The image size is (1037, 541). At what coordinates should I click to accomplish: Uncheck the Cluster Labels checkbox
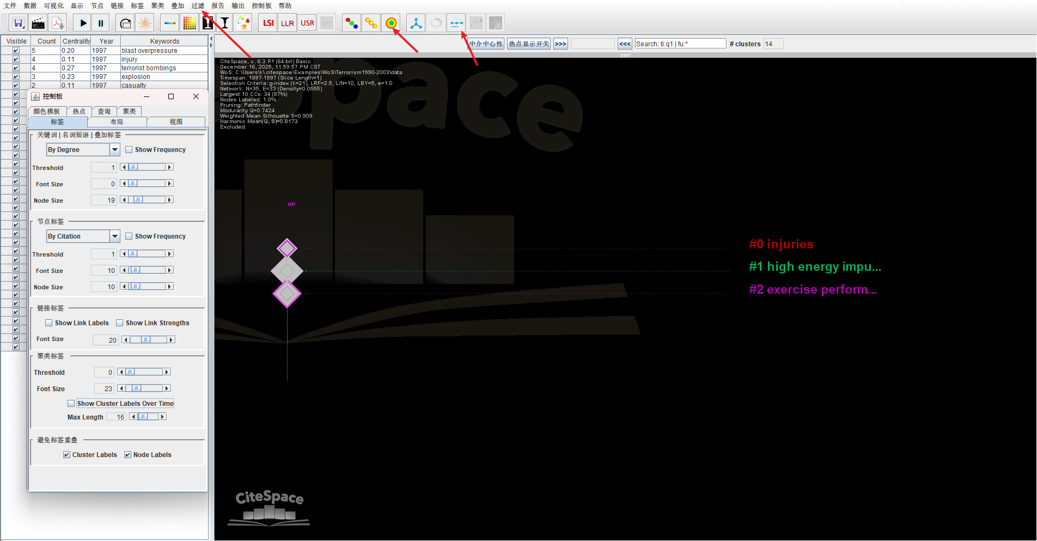66,454
